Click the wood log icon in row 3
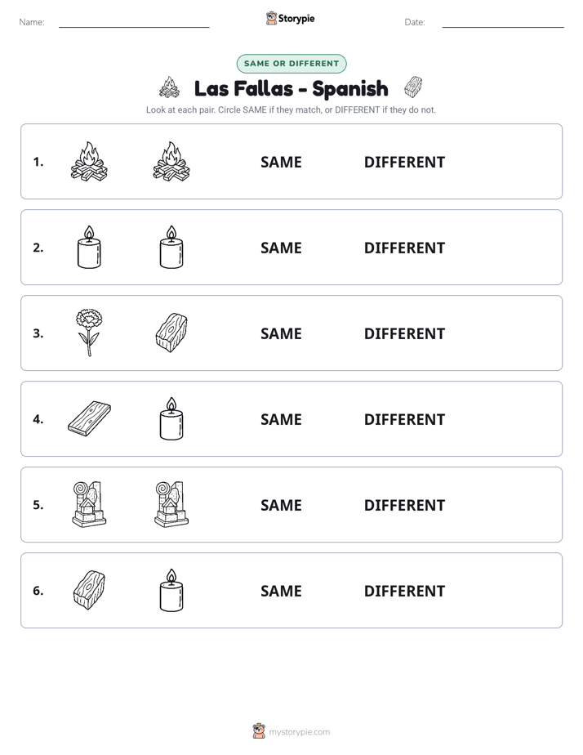Image resolution: width=583 pixels, height=755 pixels. 171,333
